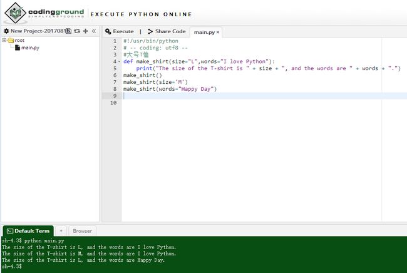Click the make_shirt(size='M') line
Screen dimensions: 407x273
pyautogui.click(x=155, y=82)
